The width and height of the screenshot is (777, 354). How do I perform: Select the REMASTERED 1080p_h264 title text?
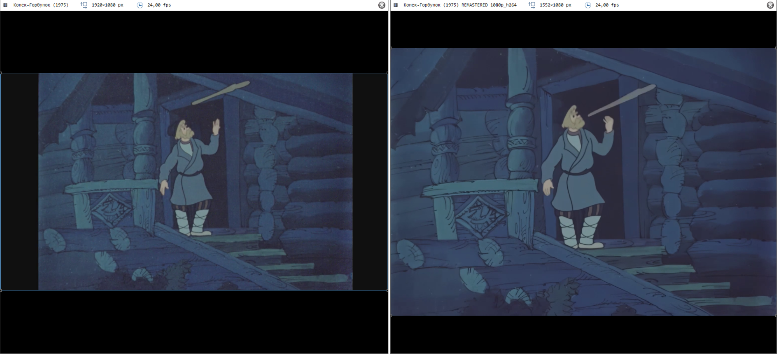click(x=460, y=5)
